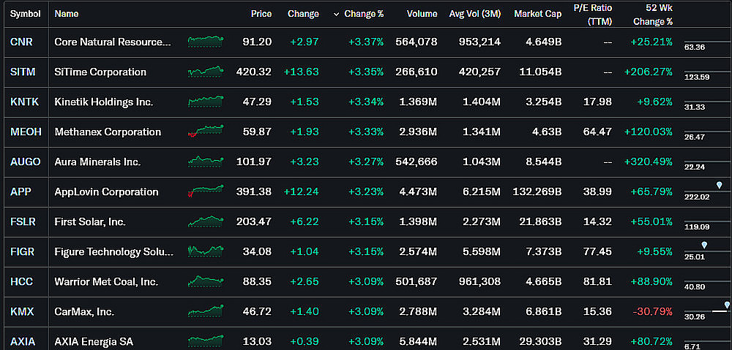Viewport: 732px width, 350px height.
Task: Sort by 52 Wk Change % header
Action: (653, 15)
